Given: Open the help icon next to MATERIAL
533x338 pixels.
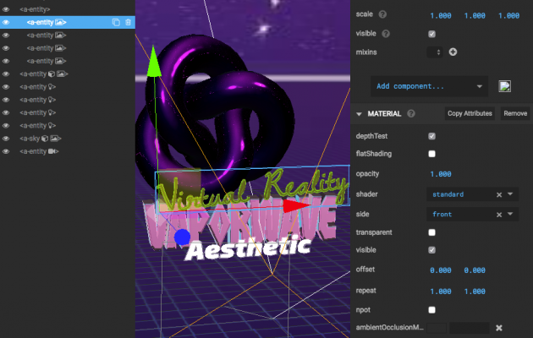Looking at the screenshot, I should click(x=411, y=113).
